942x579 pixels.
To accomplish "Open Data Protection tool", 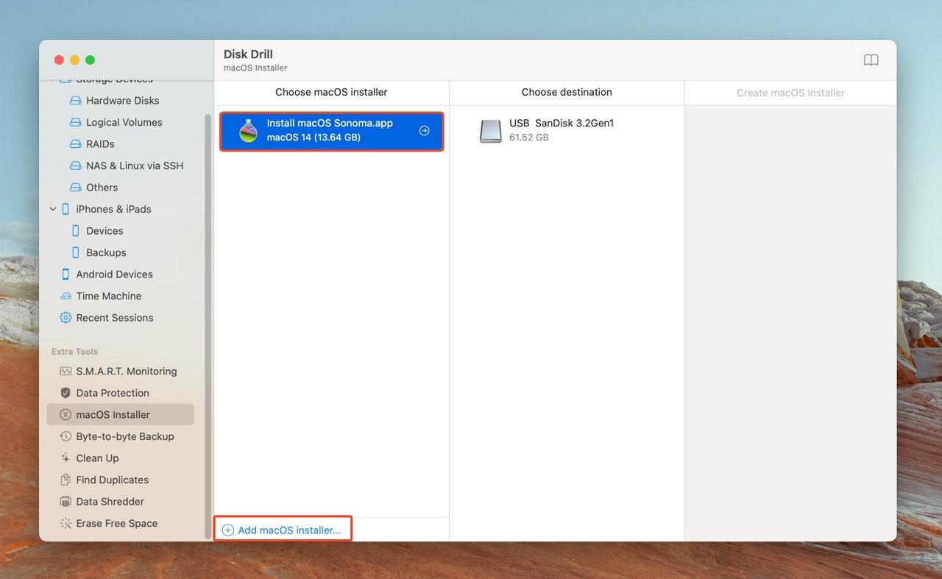I will 113,393.
